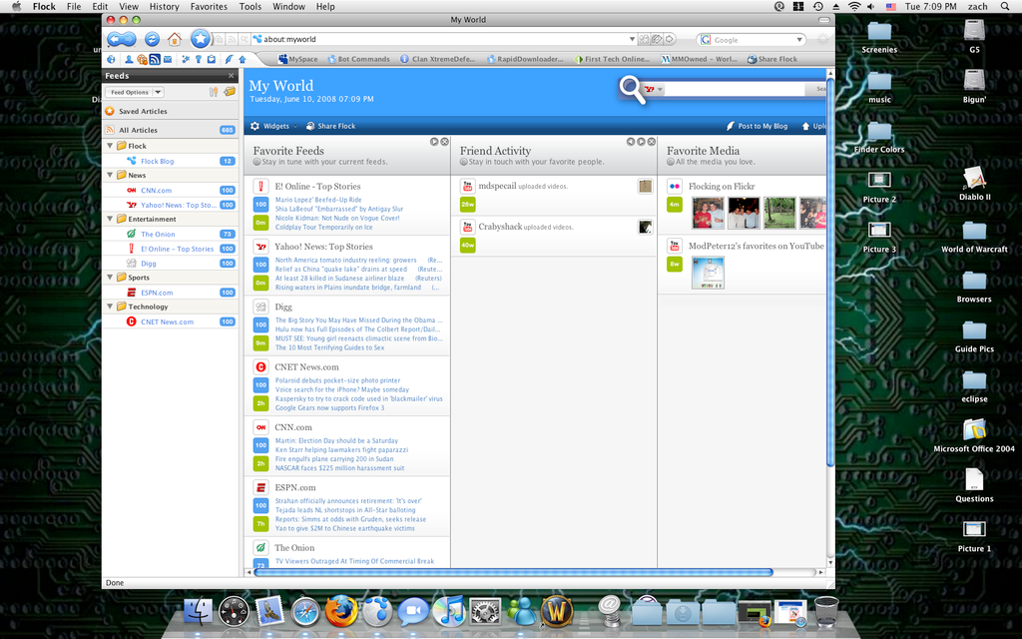
Task: Open 'Google Gears now supports Firefox 3' headline
Action: [329, 408]
